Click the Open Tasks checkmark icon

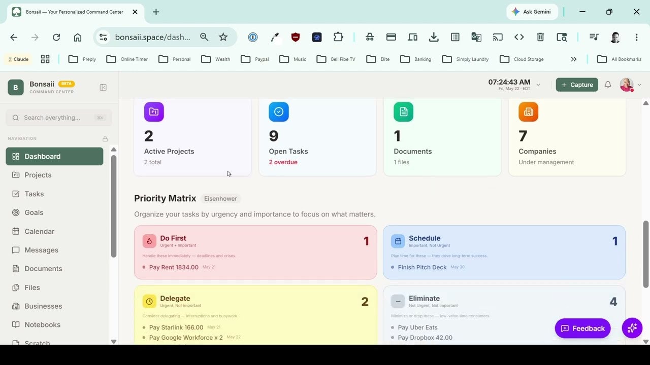click(279, 112)
